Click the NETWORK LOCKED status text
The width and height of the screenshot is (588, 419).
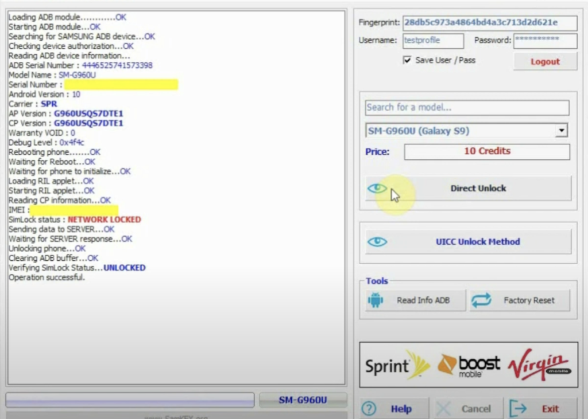(x=105, y=220)
